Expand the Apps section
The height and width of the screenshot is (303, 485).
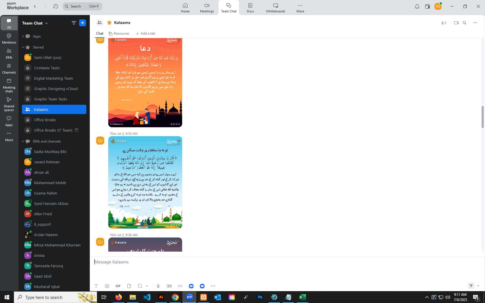[23, 36]
